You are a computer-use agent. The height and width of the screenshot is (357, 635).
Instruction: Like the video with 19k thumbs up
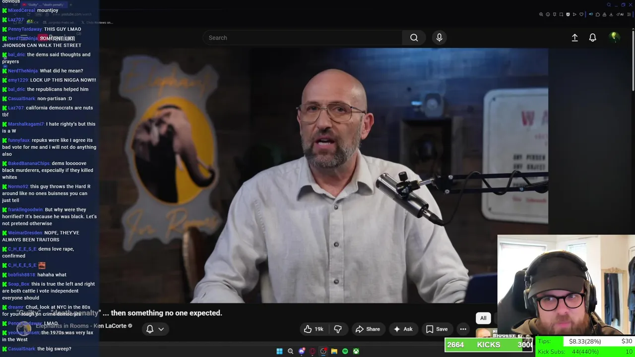(x=314, y=329)
